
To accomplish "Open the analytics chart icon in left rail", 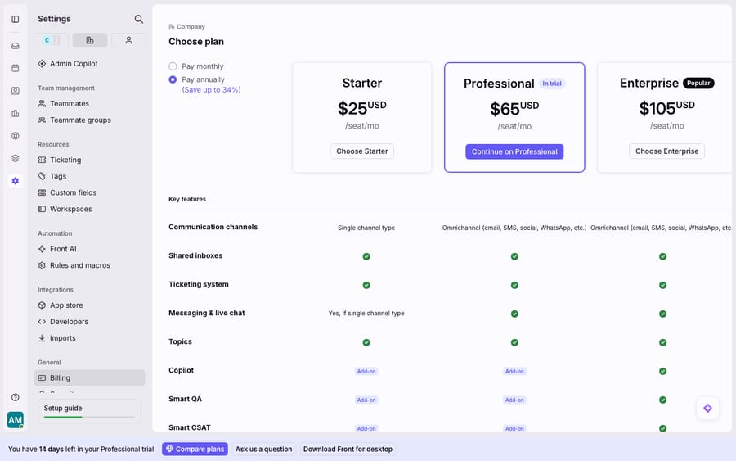I will pos(15,113).
